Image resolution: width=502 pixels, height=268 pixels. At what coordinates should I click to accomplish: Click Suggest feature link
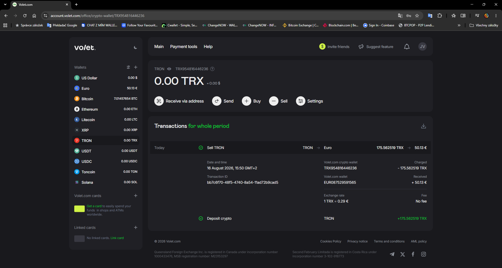tap(376, 46)
